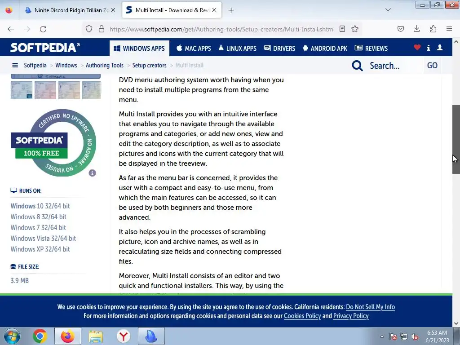This screenshot has width=460, height=345.
Task: Open the first screenshot thumbnail
Action: 22,90
